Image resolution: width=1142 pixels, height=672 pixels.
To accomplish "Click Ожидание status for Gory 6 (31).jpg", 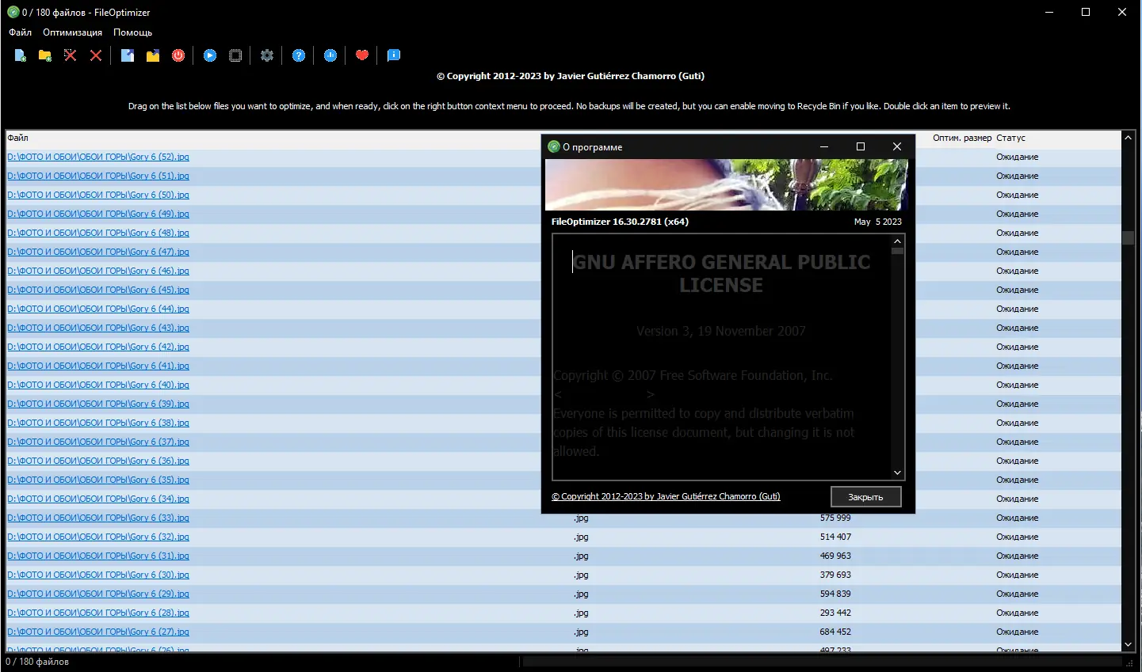I will coord(1017,556).
